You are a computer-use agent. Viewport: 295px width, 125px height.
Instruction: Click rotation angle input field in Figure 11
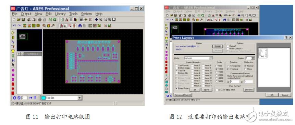click(x=24, y=98)
